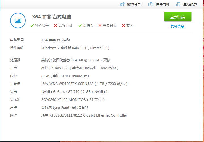Click the 网卡 row label
Screen dimensions: 204x142
(x=14, y=115)
